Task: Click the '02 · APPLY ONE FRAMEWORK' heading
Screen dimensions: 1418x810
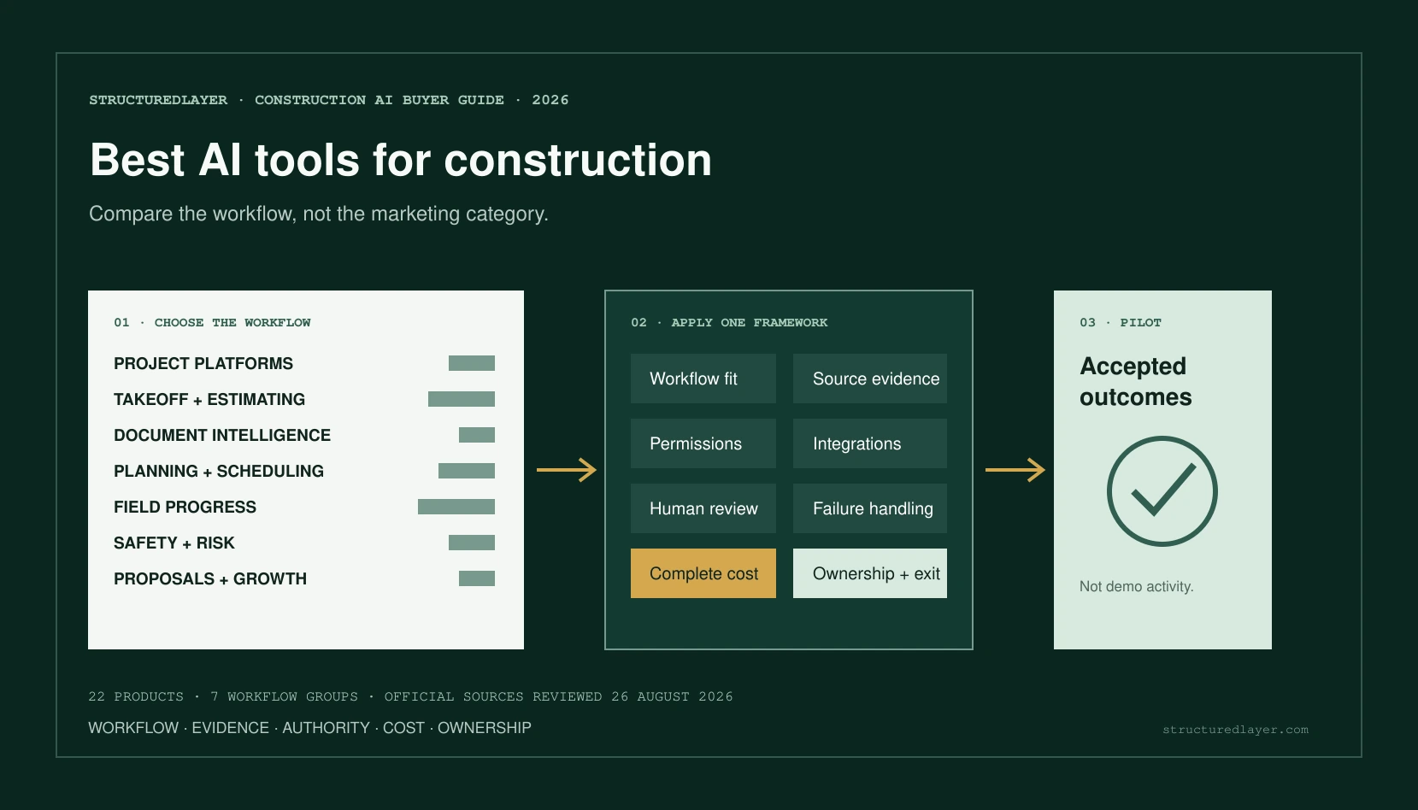Action: [x=729, y=322]
